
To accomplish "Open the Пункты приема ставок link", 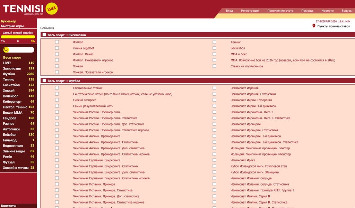I will (x=334, y=26).
